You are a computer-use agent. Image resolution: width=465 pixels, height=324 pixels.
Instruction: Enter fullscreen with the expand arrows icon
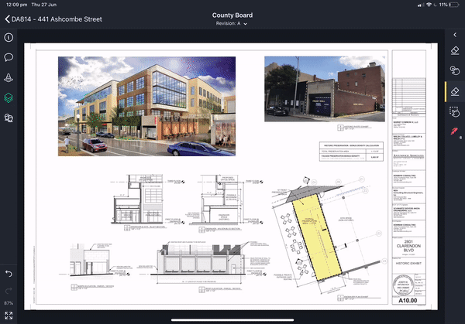pos(9,315)
